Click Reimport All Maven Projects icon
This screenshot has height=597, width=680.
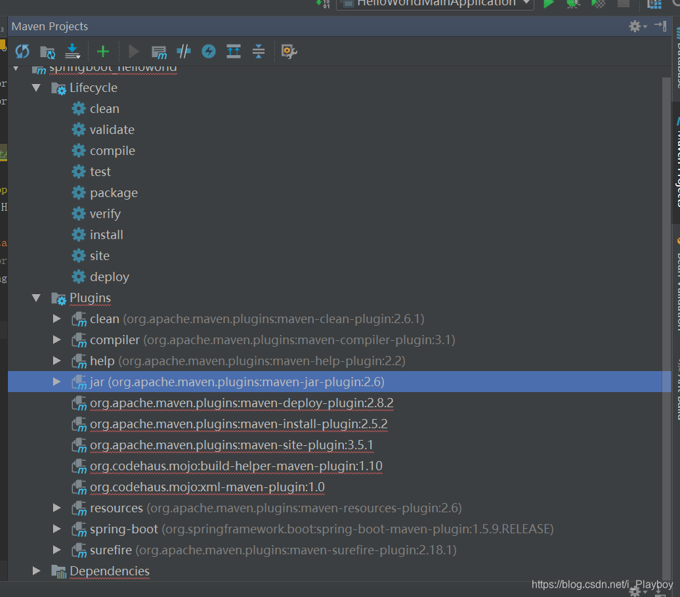(x=22, y=52)
